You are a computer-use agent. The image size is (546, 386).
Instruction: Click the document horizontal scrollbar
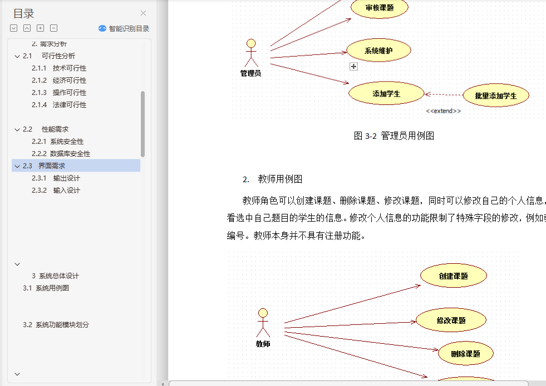point(348,383)
